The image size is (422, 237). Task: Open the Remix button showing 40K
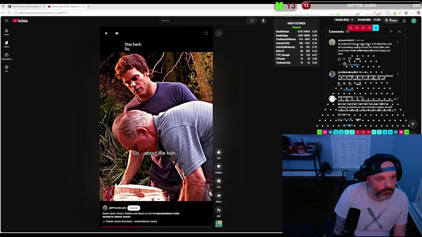pos(219,210)
